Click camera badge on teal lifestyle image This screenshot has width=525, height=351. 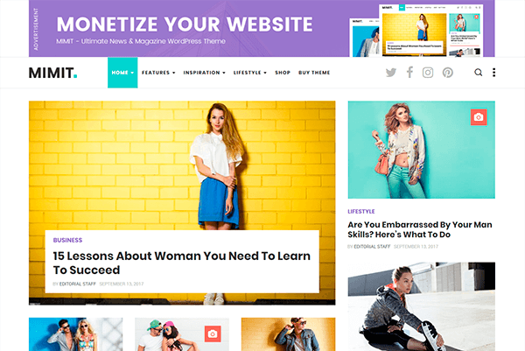coord(479,117)
